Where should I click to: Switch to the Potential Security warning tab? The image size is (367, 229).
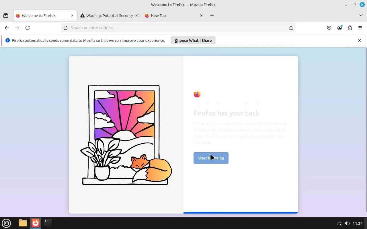[109, 15]
